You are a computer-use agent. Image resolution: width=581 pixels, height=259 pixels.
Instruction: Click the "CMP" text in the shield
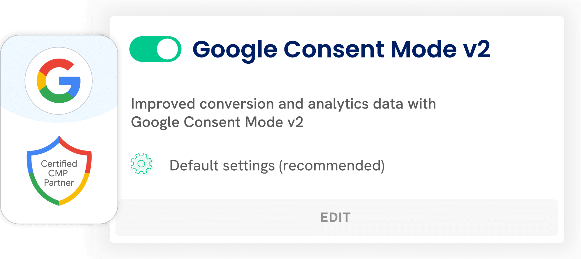click(58, 173)
